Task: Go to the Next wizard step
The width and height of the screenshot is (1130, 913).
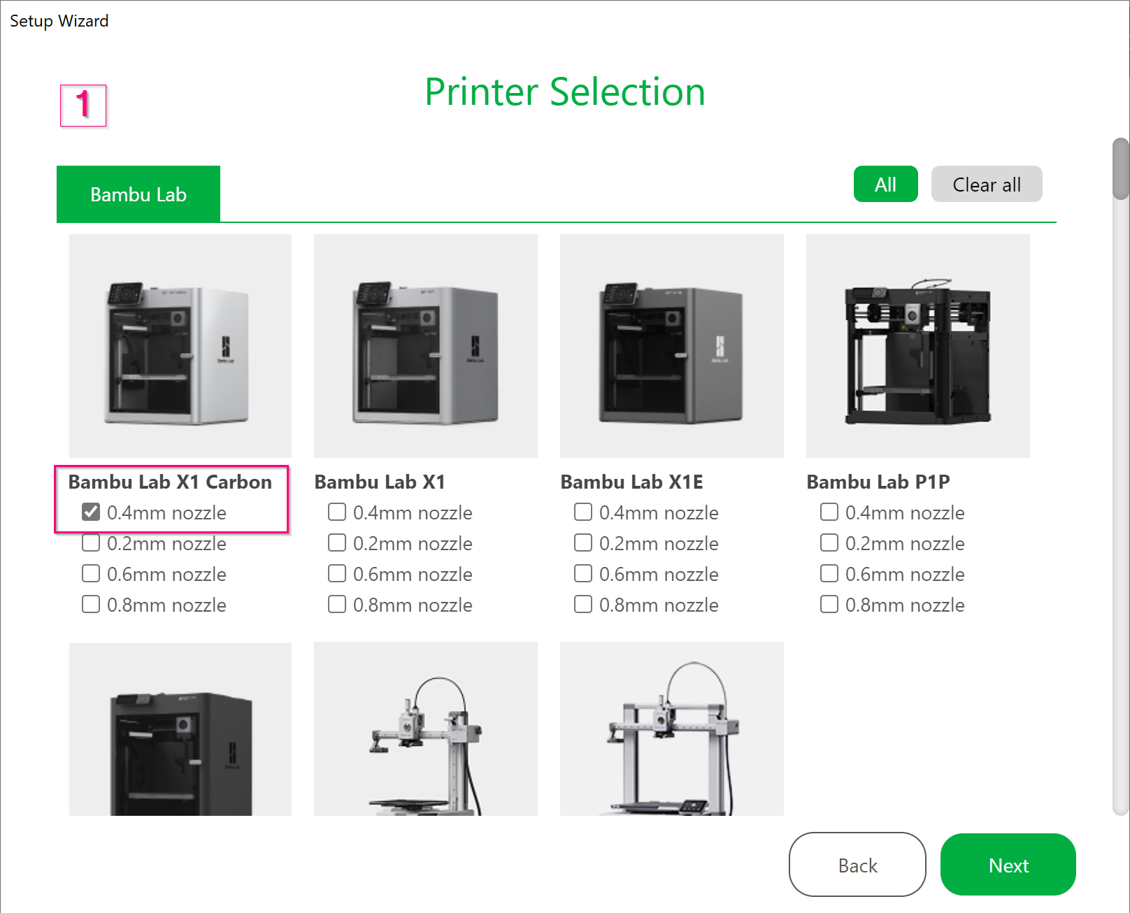Action: tap(1008, 865)
